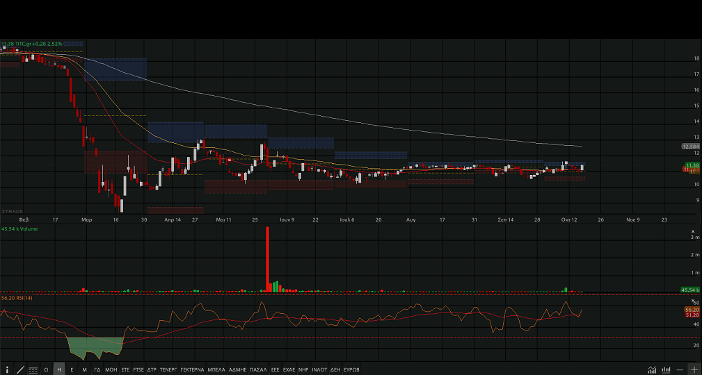Select the highlighted Η daily timeframe
Viewport: 702px width, 375px height.
[59, 369]
